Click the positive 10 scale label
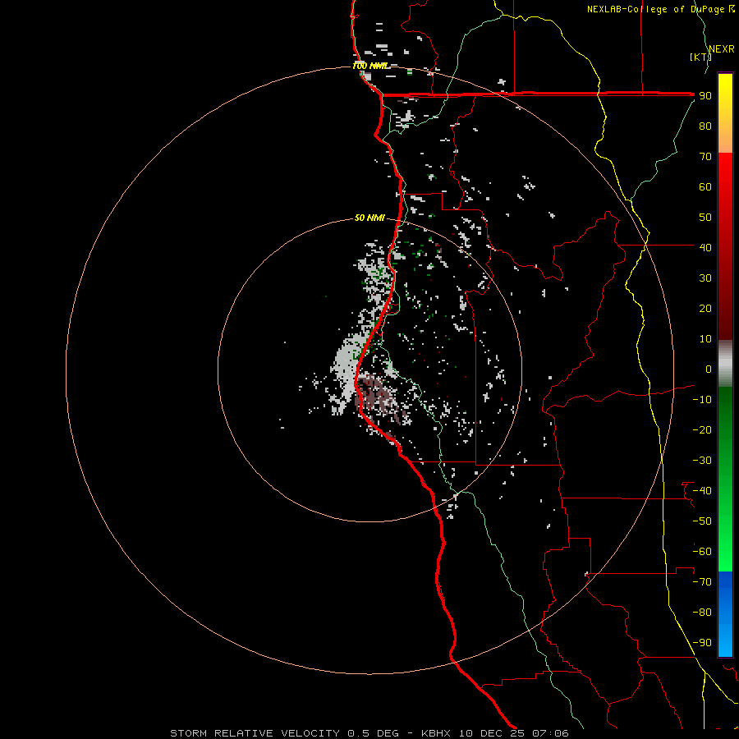The height and width of the screenshot is (739, 739). (705, 339)
